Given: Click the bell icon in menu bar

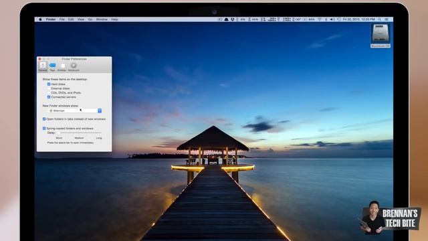Looking at the screenshot, I should point(227,19).
